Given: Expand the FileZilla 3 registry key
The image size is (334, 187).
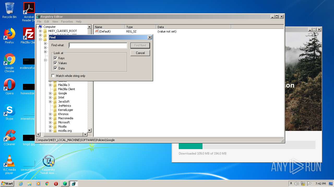Looking at the screenshot, I should (x=50, y=85).
